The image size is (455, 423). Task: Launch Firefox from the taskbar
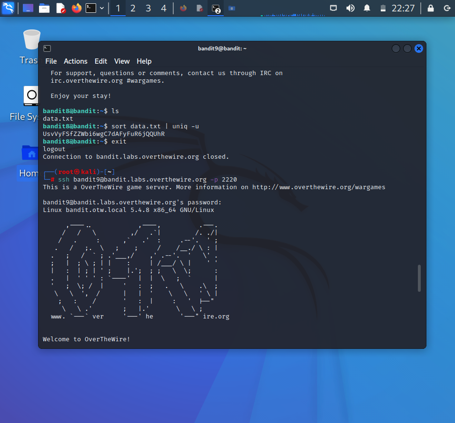76,8
